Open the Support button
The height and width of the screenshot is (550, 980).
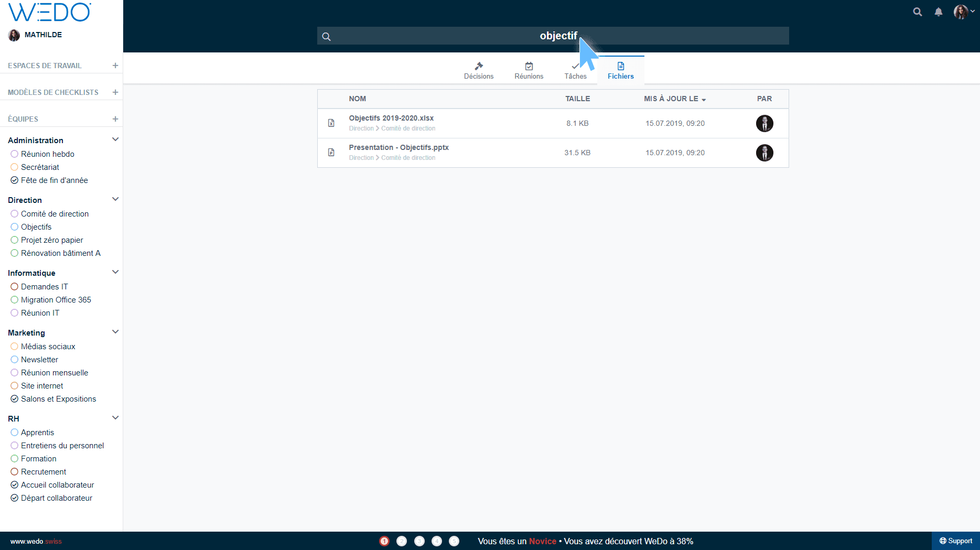tap(955, 541)
